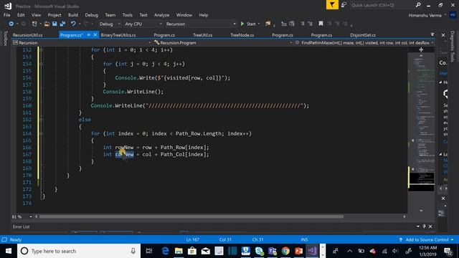Switch to the BinaryTreeUtilcs.cs tab

[118, 35]
